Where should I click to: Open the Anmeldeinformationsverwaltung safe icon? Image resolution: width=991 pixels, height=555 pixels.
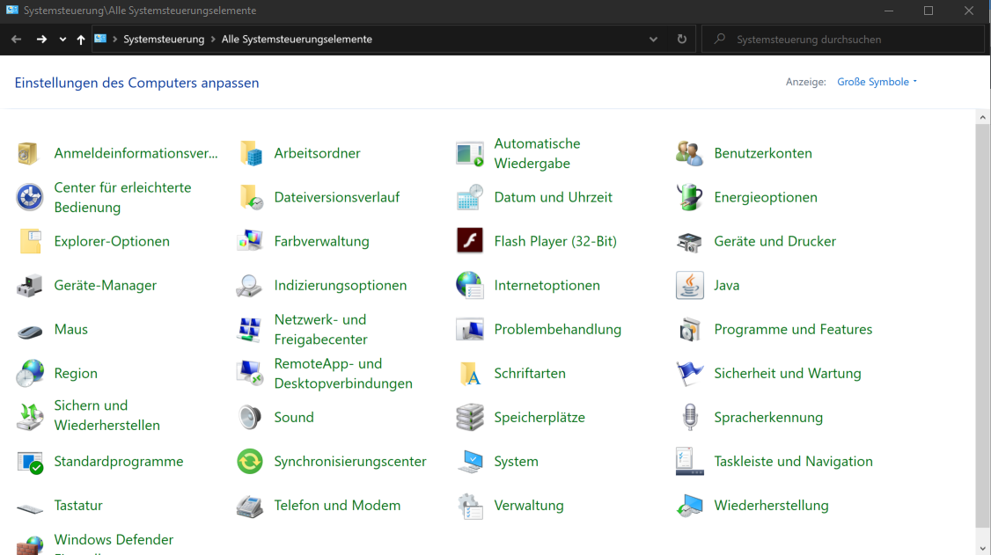(28, 153)
